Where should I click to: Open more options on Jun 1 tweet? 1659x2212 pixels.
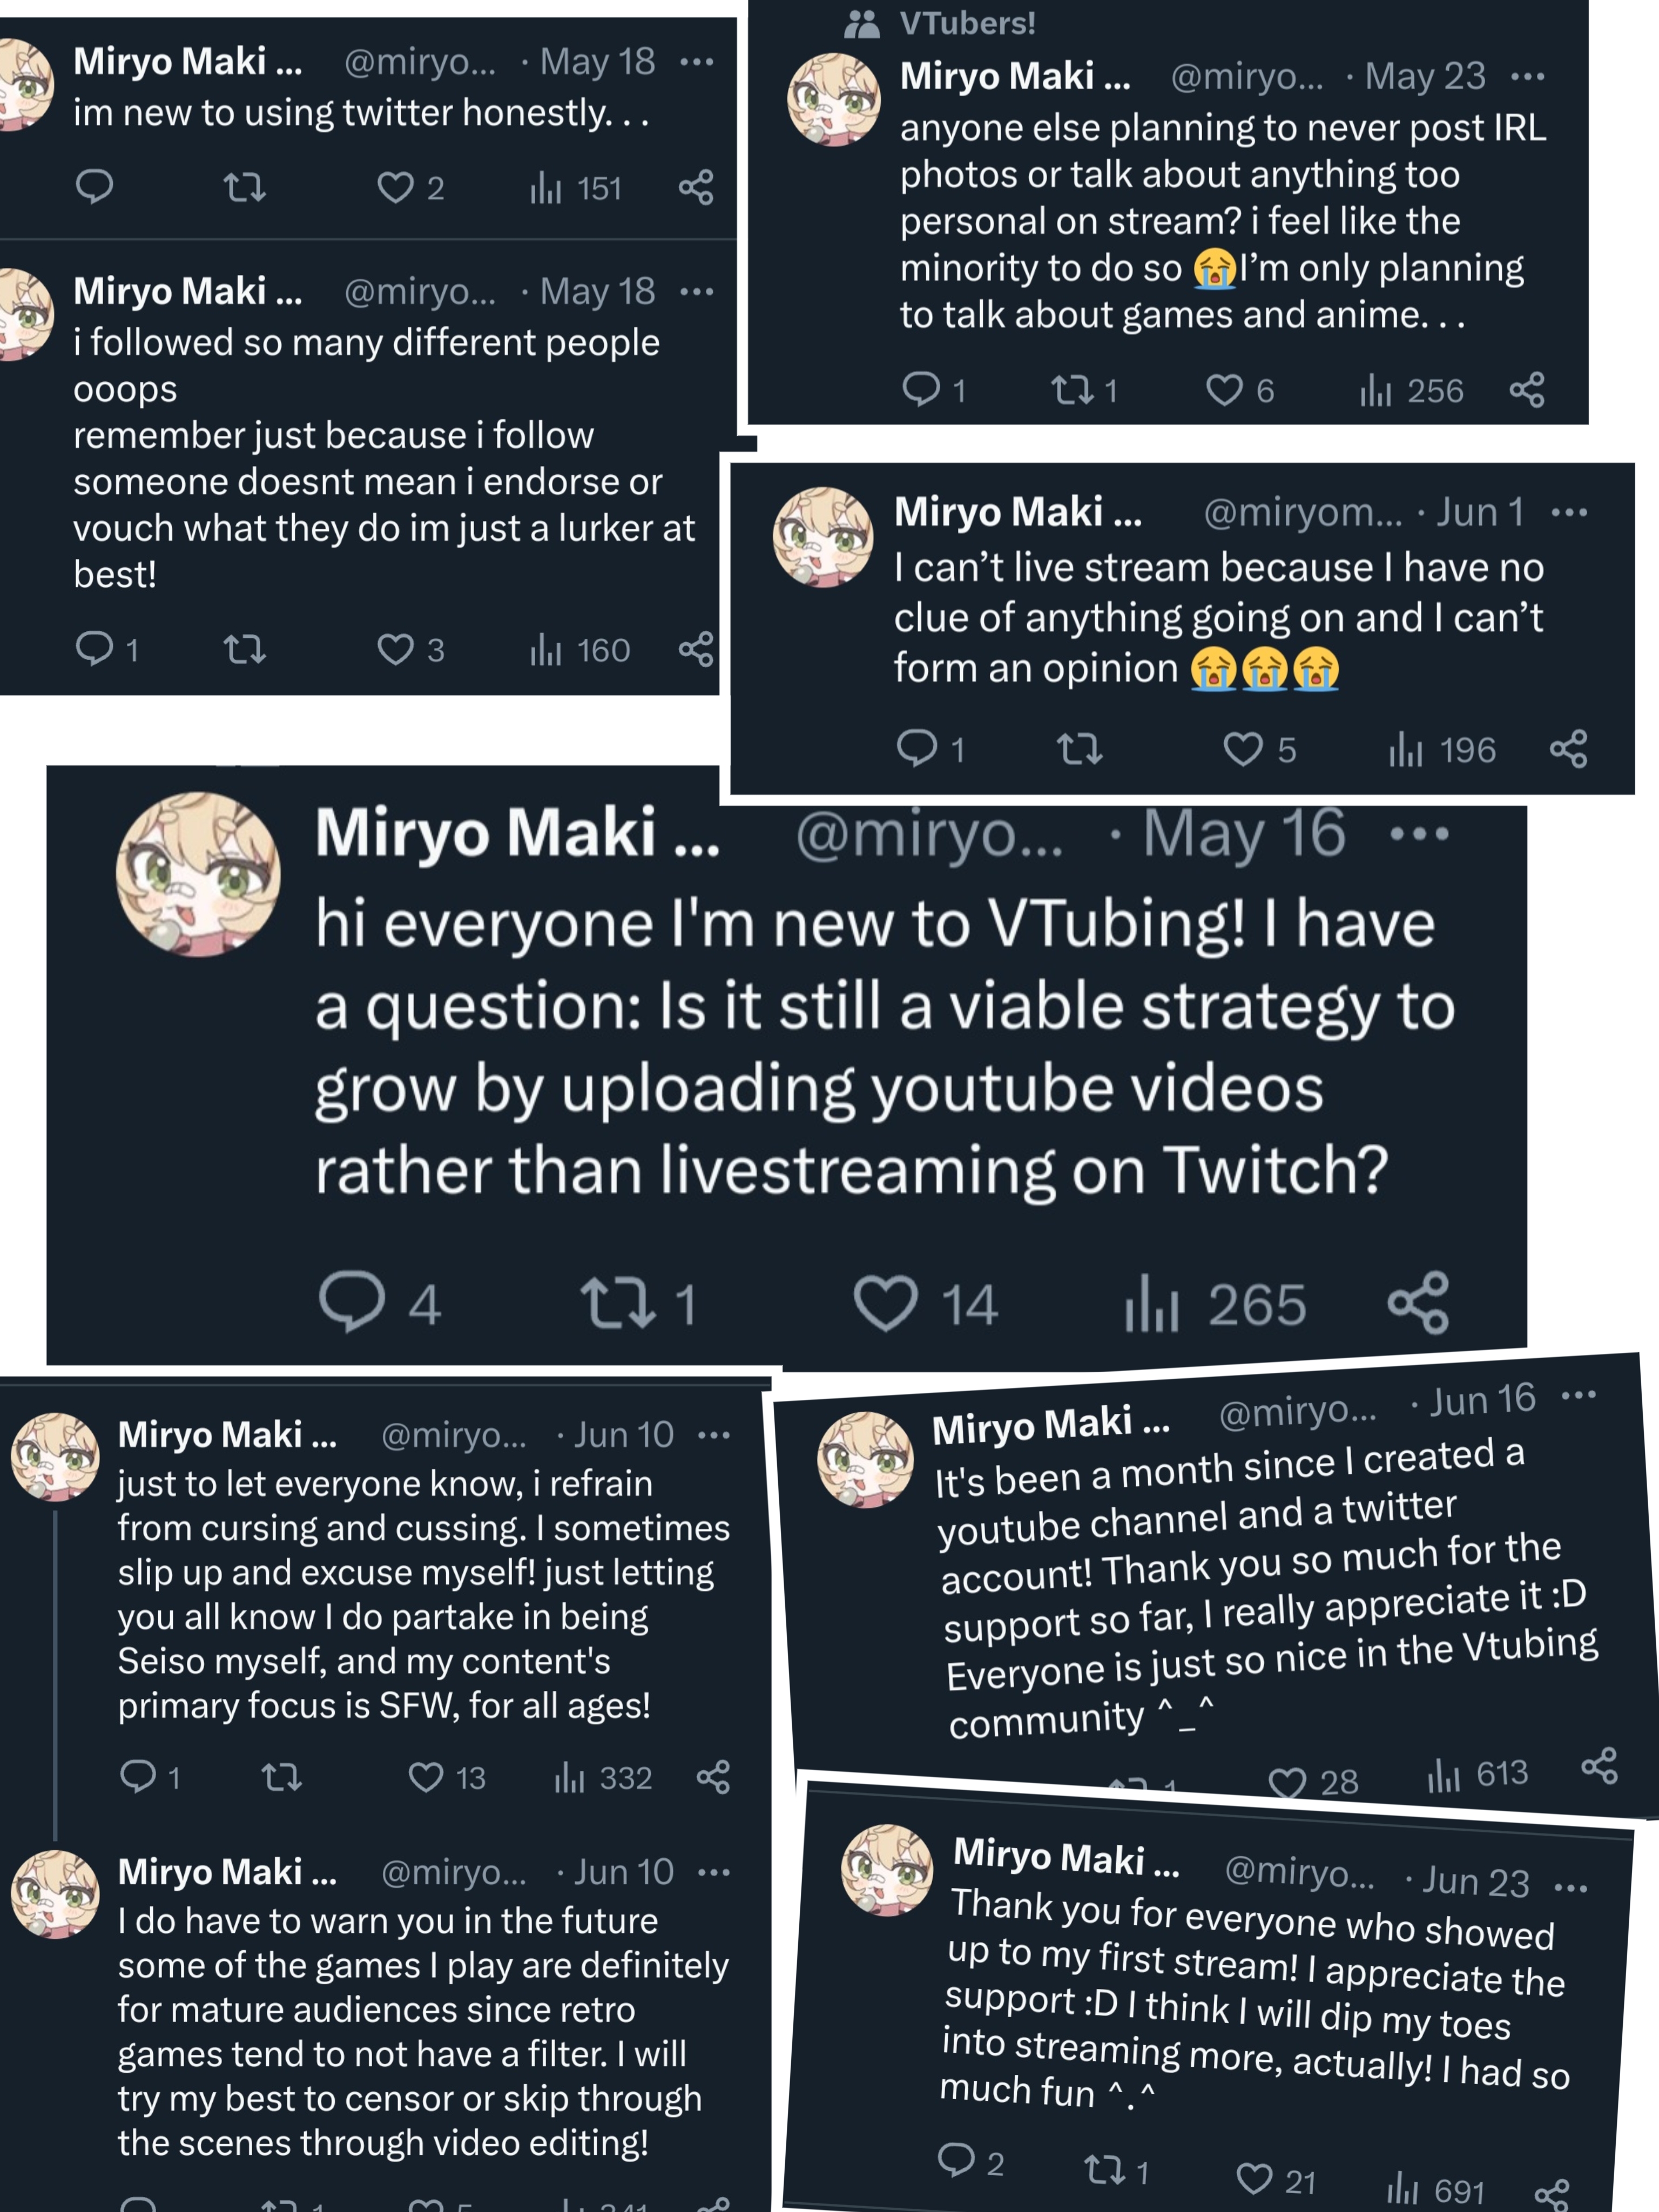click(1568, 513)
